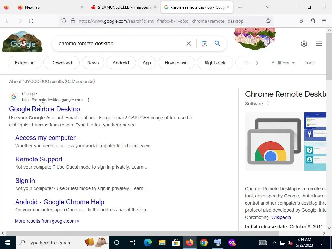Open the Chrome Remote Desktop logo image
Image resolution: width=332 pixels, height=249 pixels.
(274, 141)
